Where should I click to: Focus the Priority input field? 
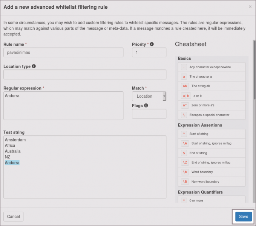pos(149,52)
